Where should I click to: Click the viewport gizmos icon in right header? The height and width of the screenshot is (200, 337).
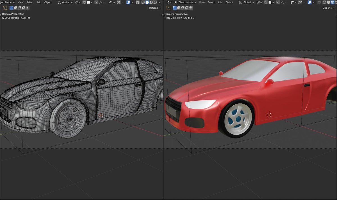click(300, 2)
